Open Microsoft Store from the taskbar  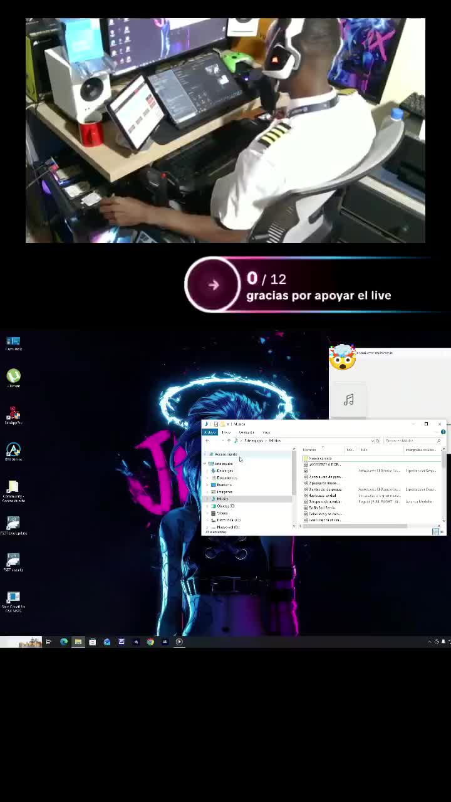(93, 642)
